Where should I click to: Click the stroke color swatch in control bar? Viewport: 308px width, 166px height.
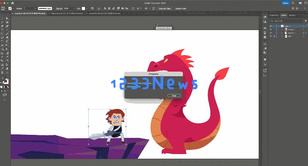[x=10, y=8]
